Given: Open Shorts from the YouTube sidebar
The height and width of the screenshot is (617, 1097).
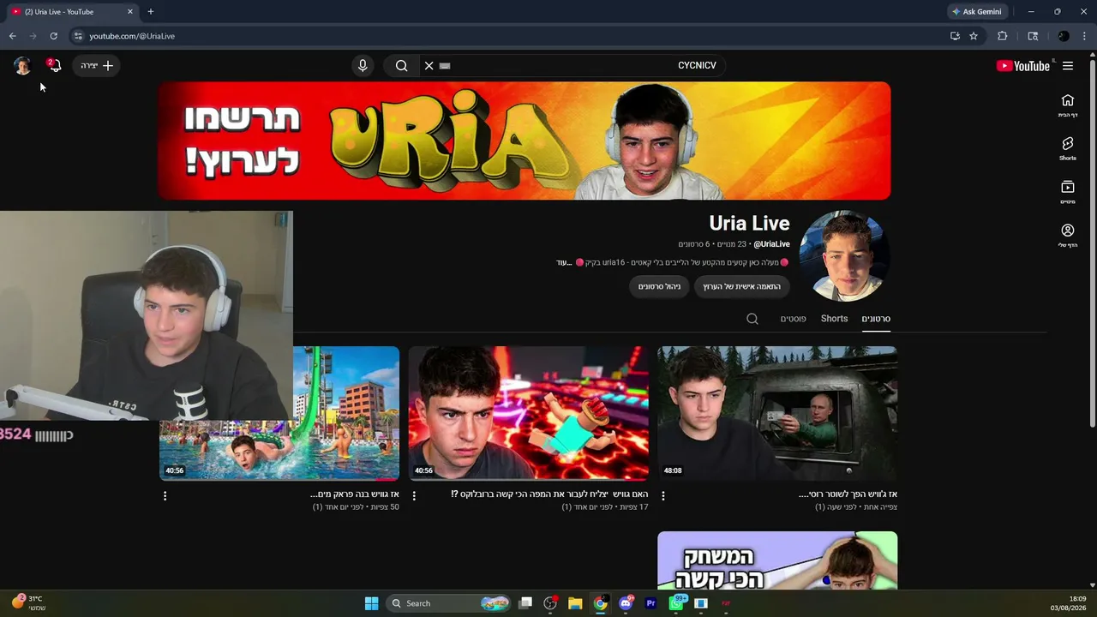Looking at the screenshot, I should [1068, 148].
